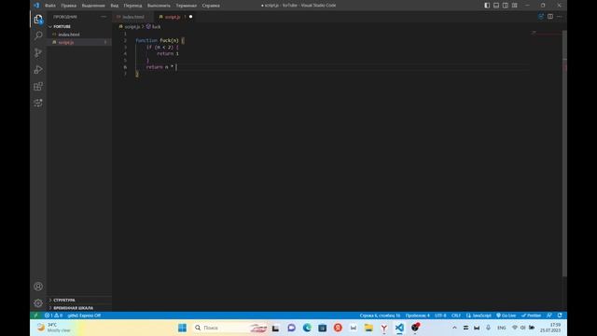Image resolution: width=597 pixels, height=336 pixels.
Task: Open the Explorer view in the activity bar
Action: tap(38, 19)
